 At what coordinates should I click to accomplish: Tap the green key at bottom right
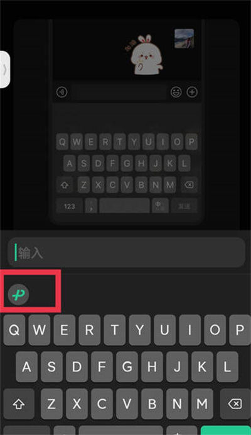click(225, 430)
